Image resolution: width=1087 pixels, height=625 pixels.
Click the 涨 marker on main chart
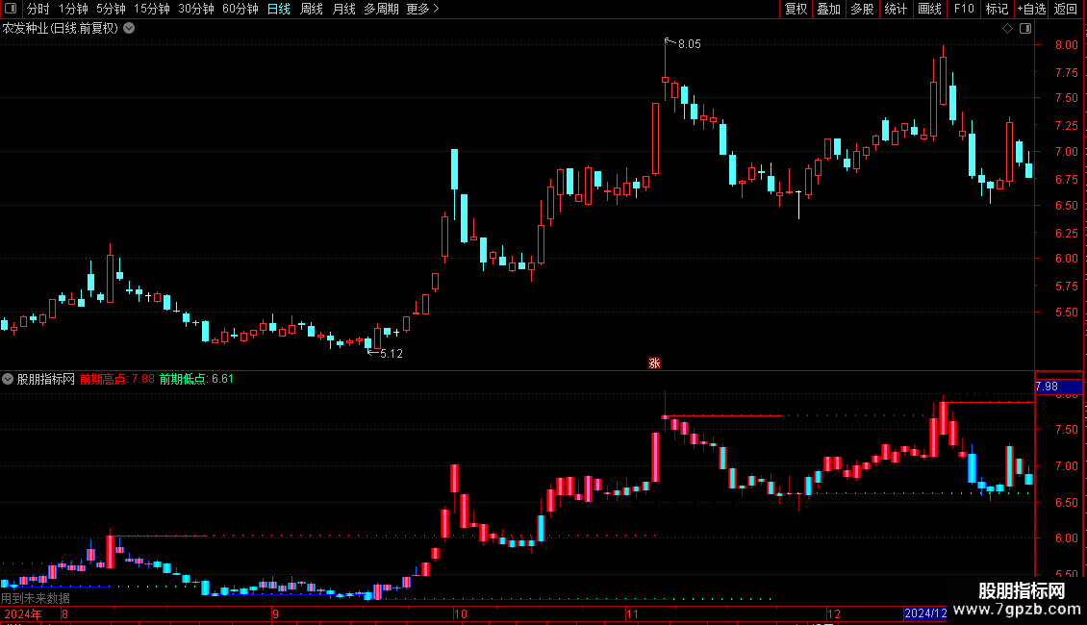[654, 363]
